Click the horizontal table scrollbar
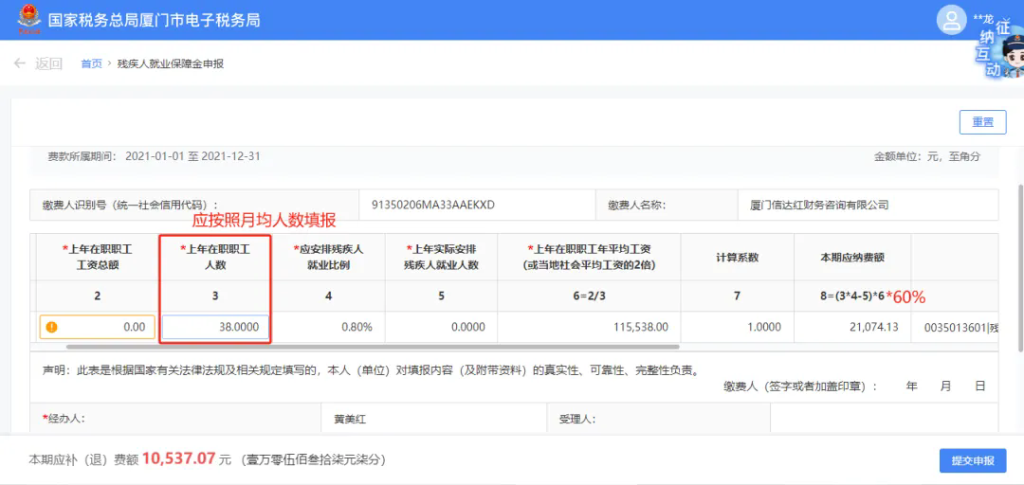The height and width of the screenshot is (485, 1024). click(373, 347)
